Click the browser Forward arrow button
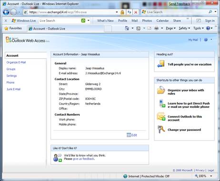 pyautogui.click(x=14, y=12)
